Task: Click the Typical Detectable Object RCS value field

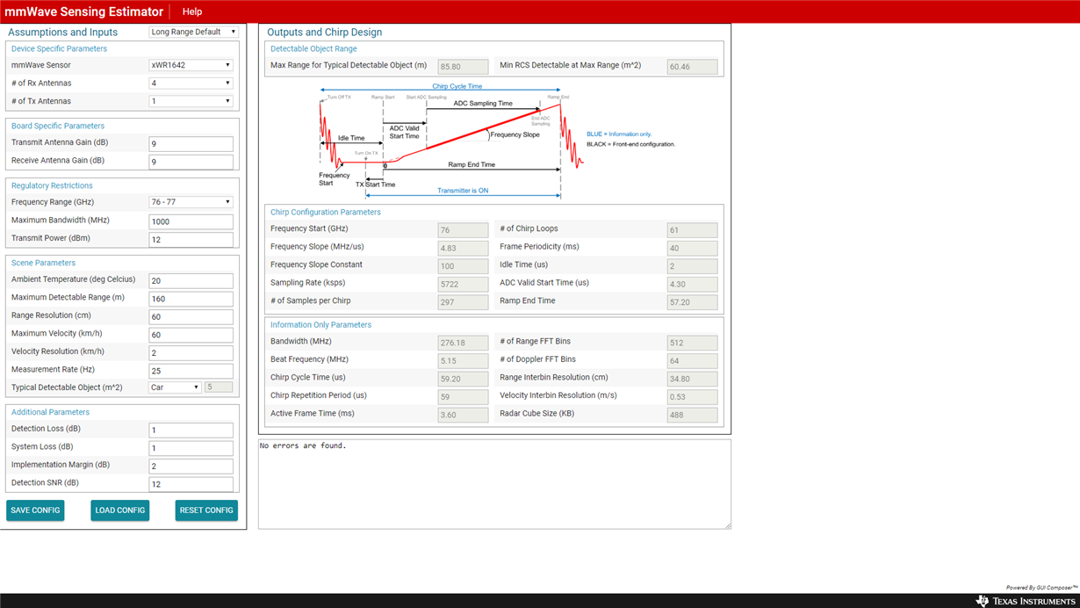Action: 219,387
